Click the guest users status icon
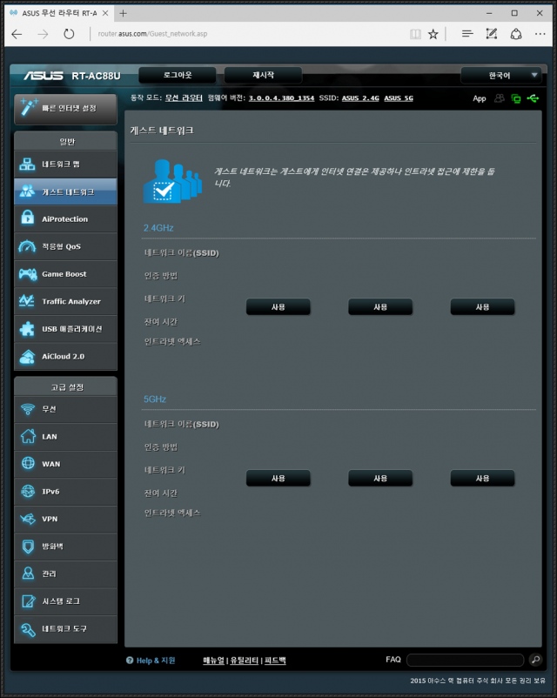Screen dimensions: 557x698 [x=500, y=98]
